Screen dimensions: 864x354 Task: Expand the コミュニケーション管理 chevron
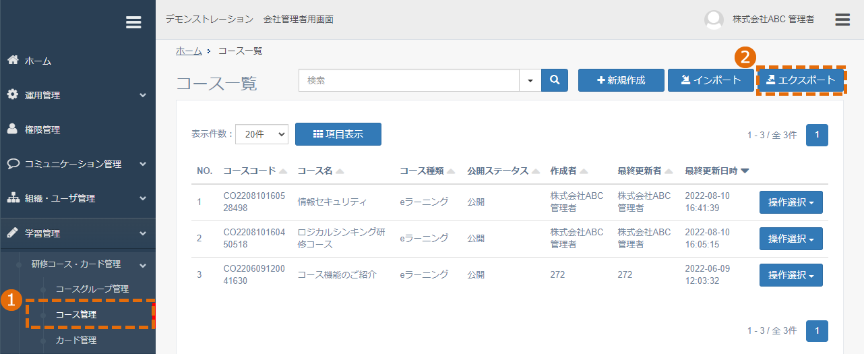[x=143, y=164]
